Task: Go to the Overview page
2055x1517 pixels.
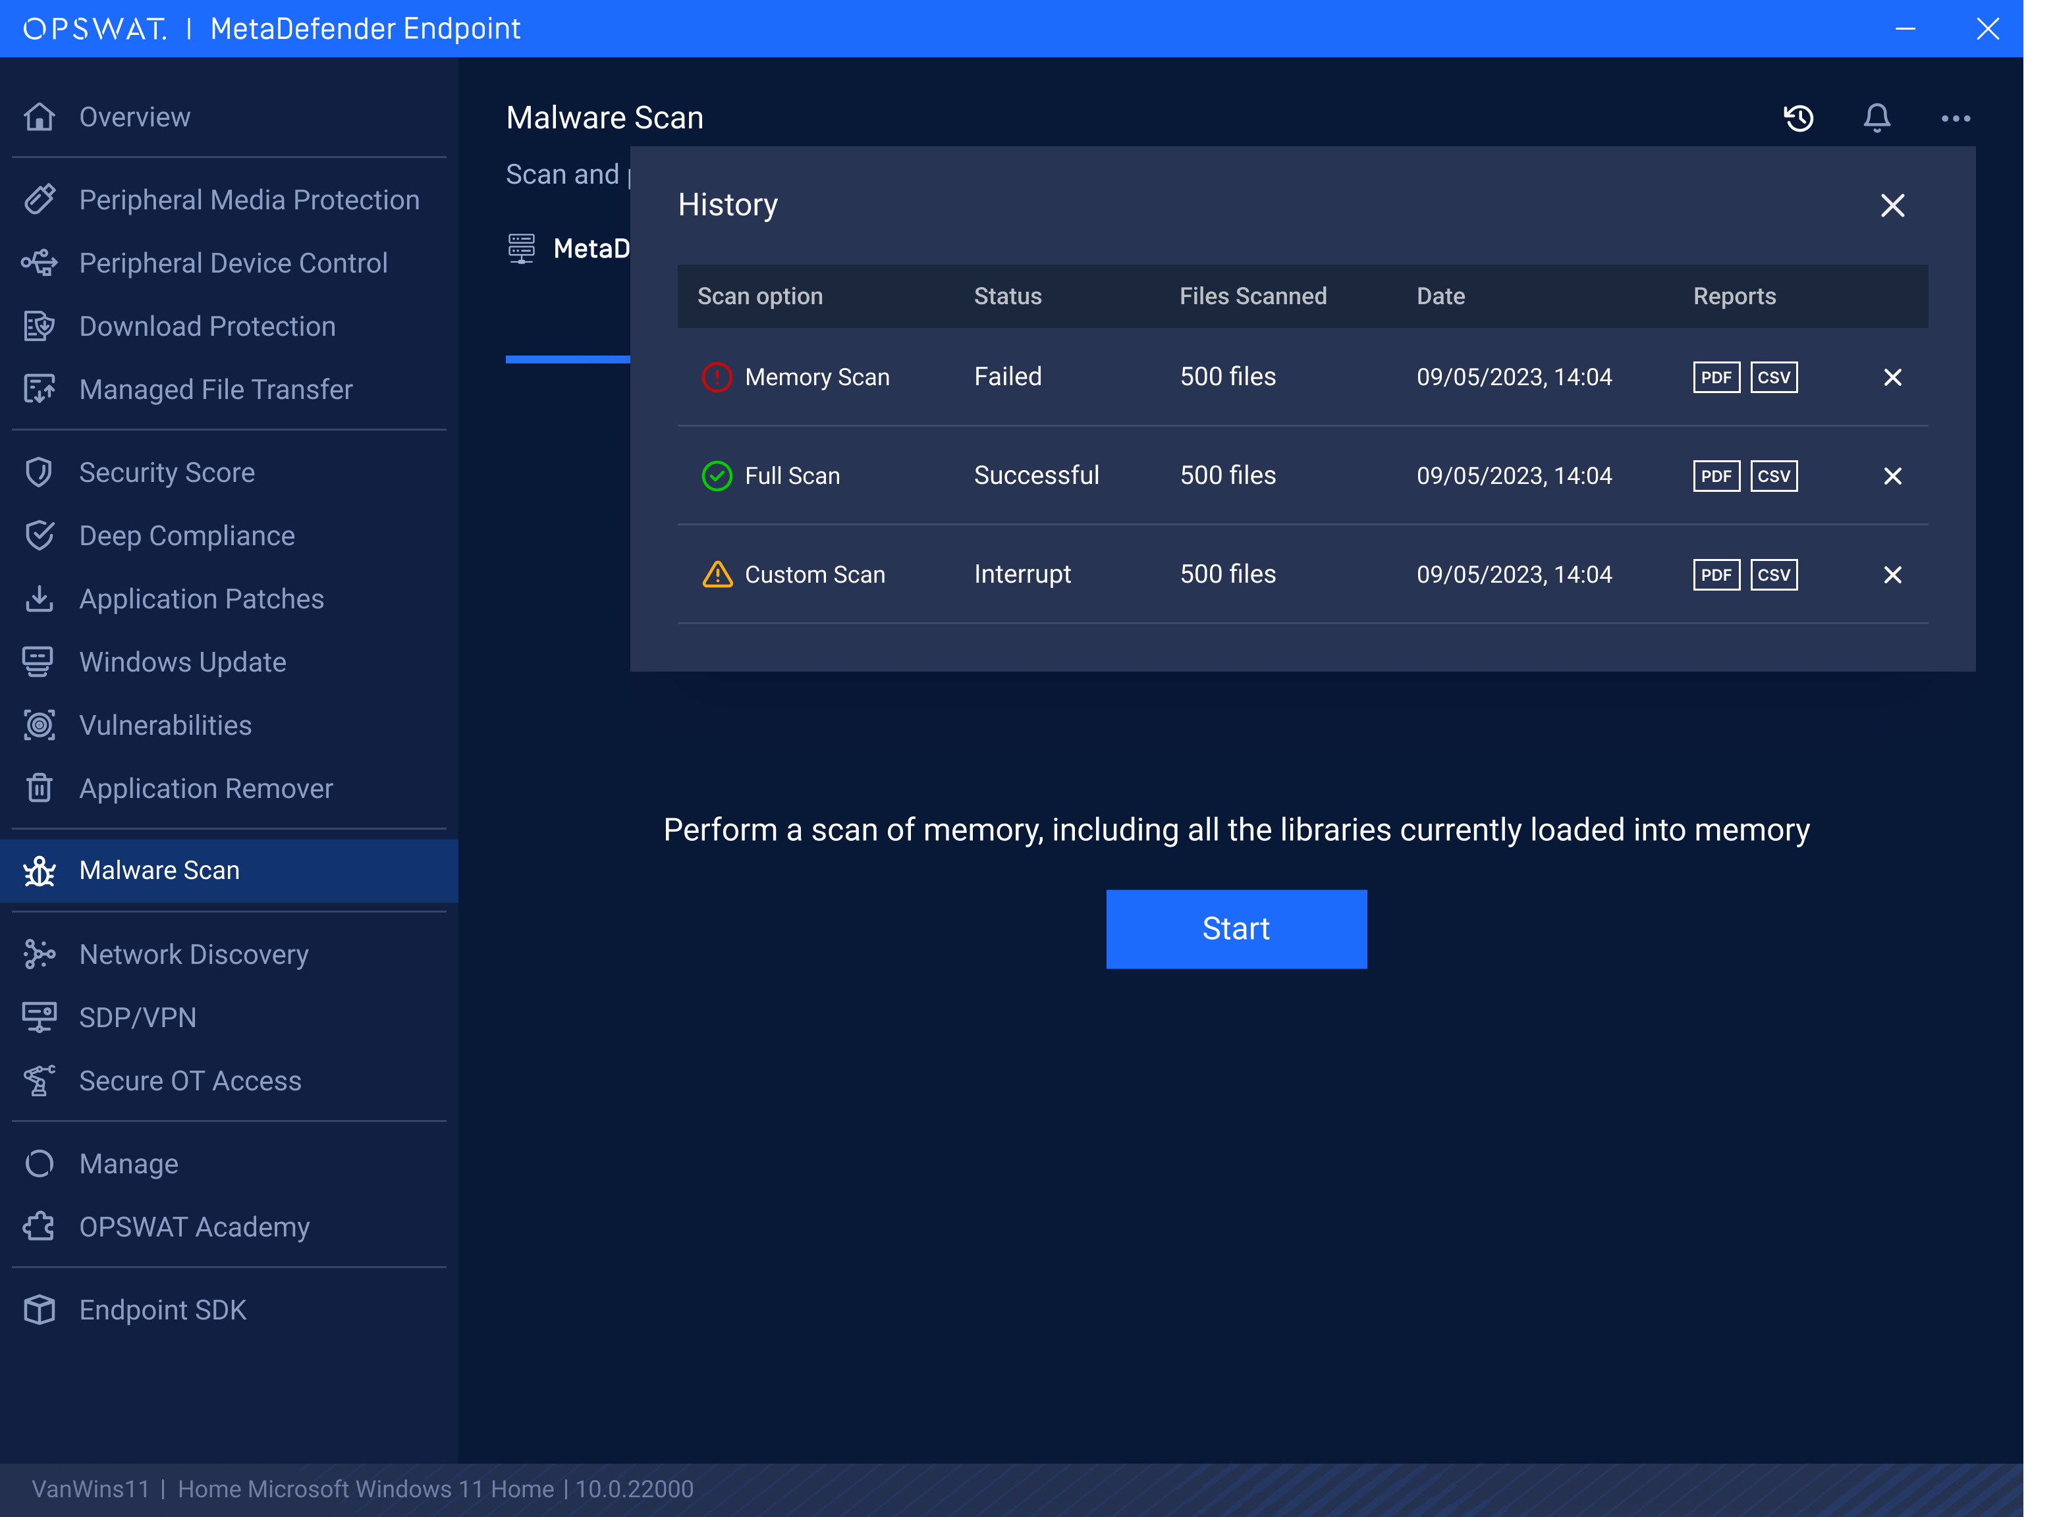Action: 134,117
